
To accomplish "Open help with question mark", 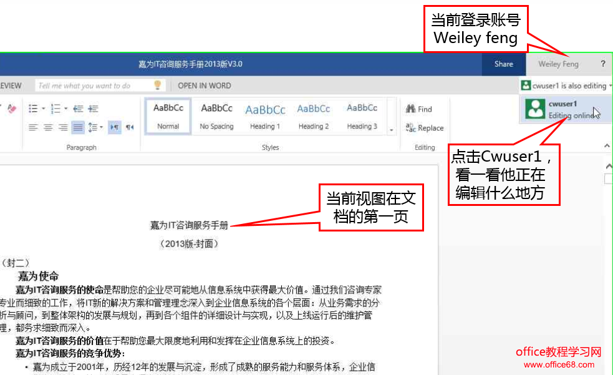I will coord(603,64).
